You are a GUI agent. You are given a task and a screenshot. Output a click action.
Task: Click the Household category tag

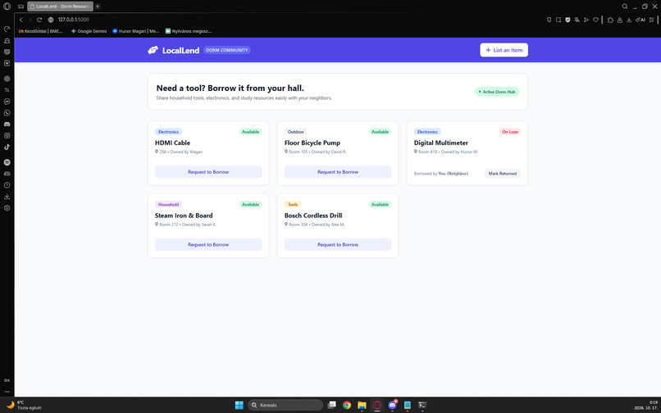tap(168, 204)
